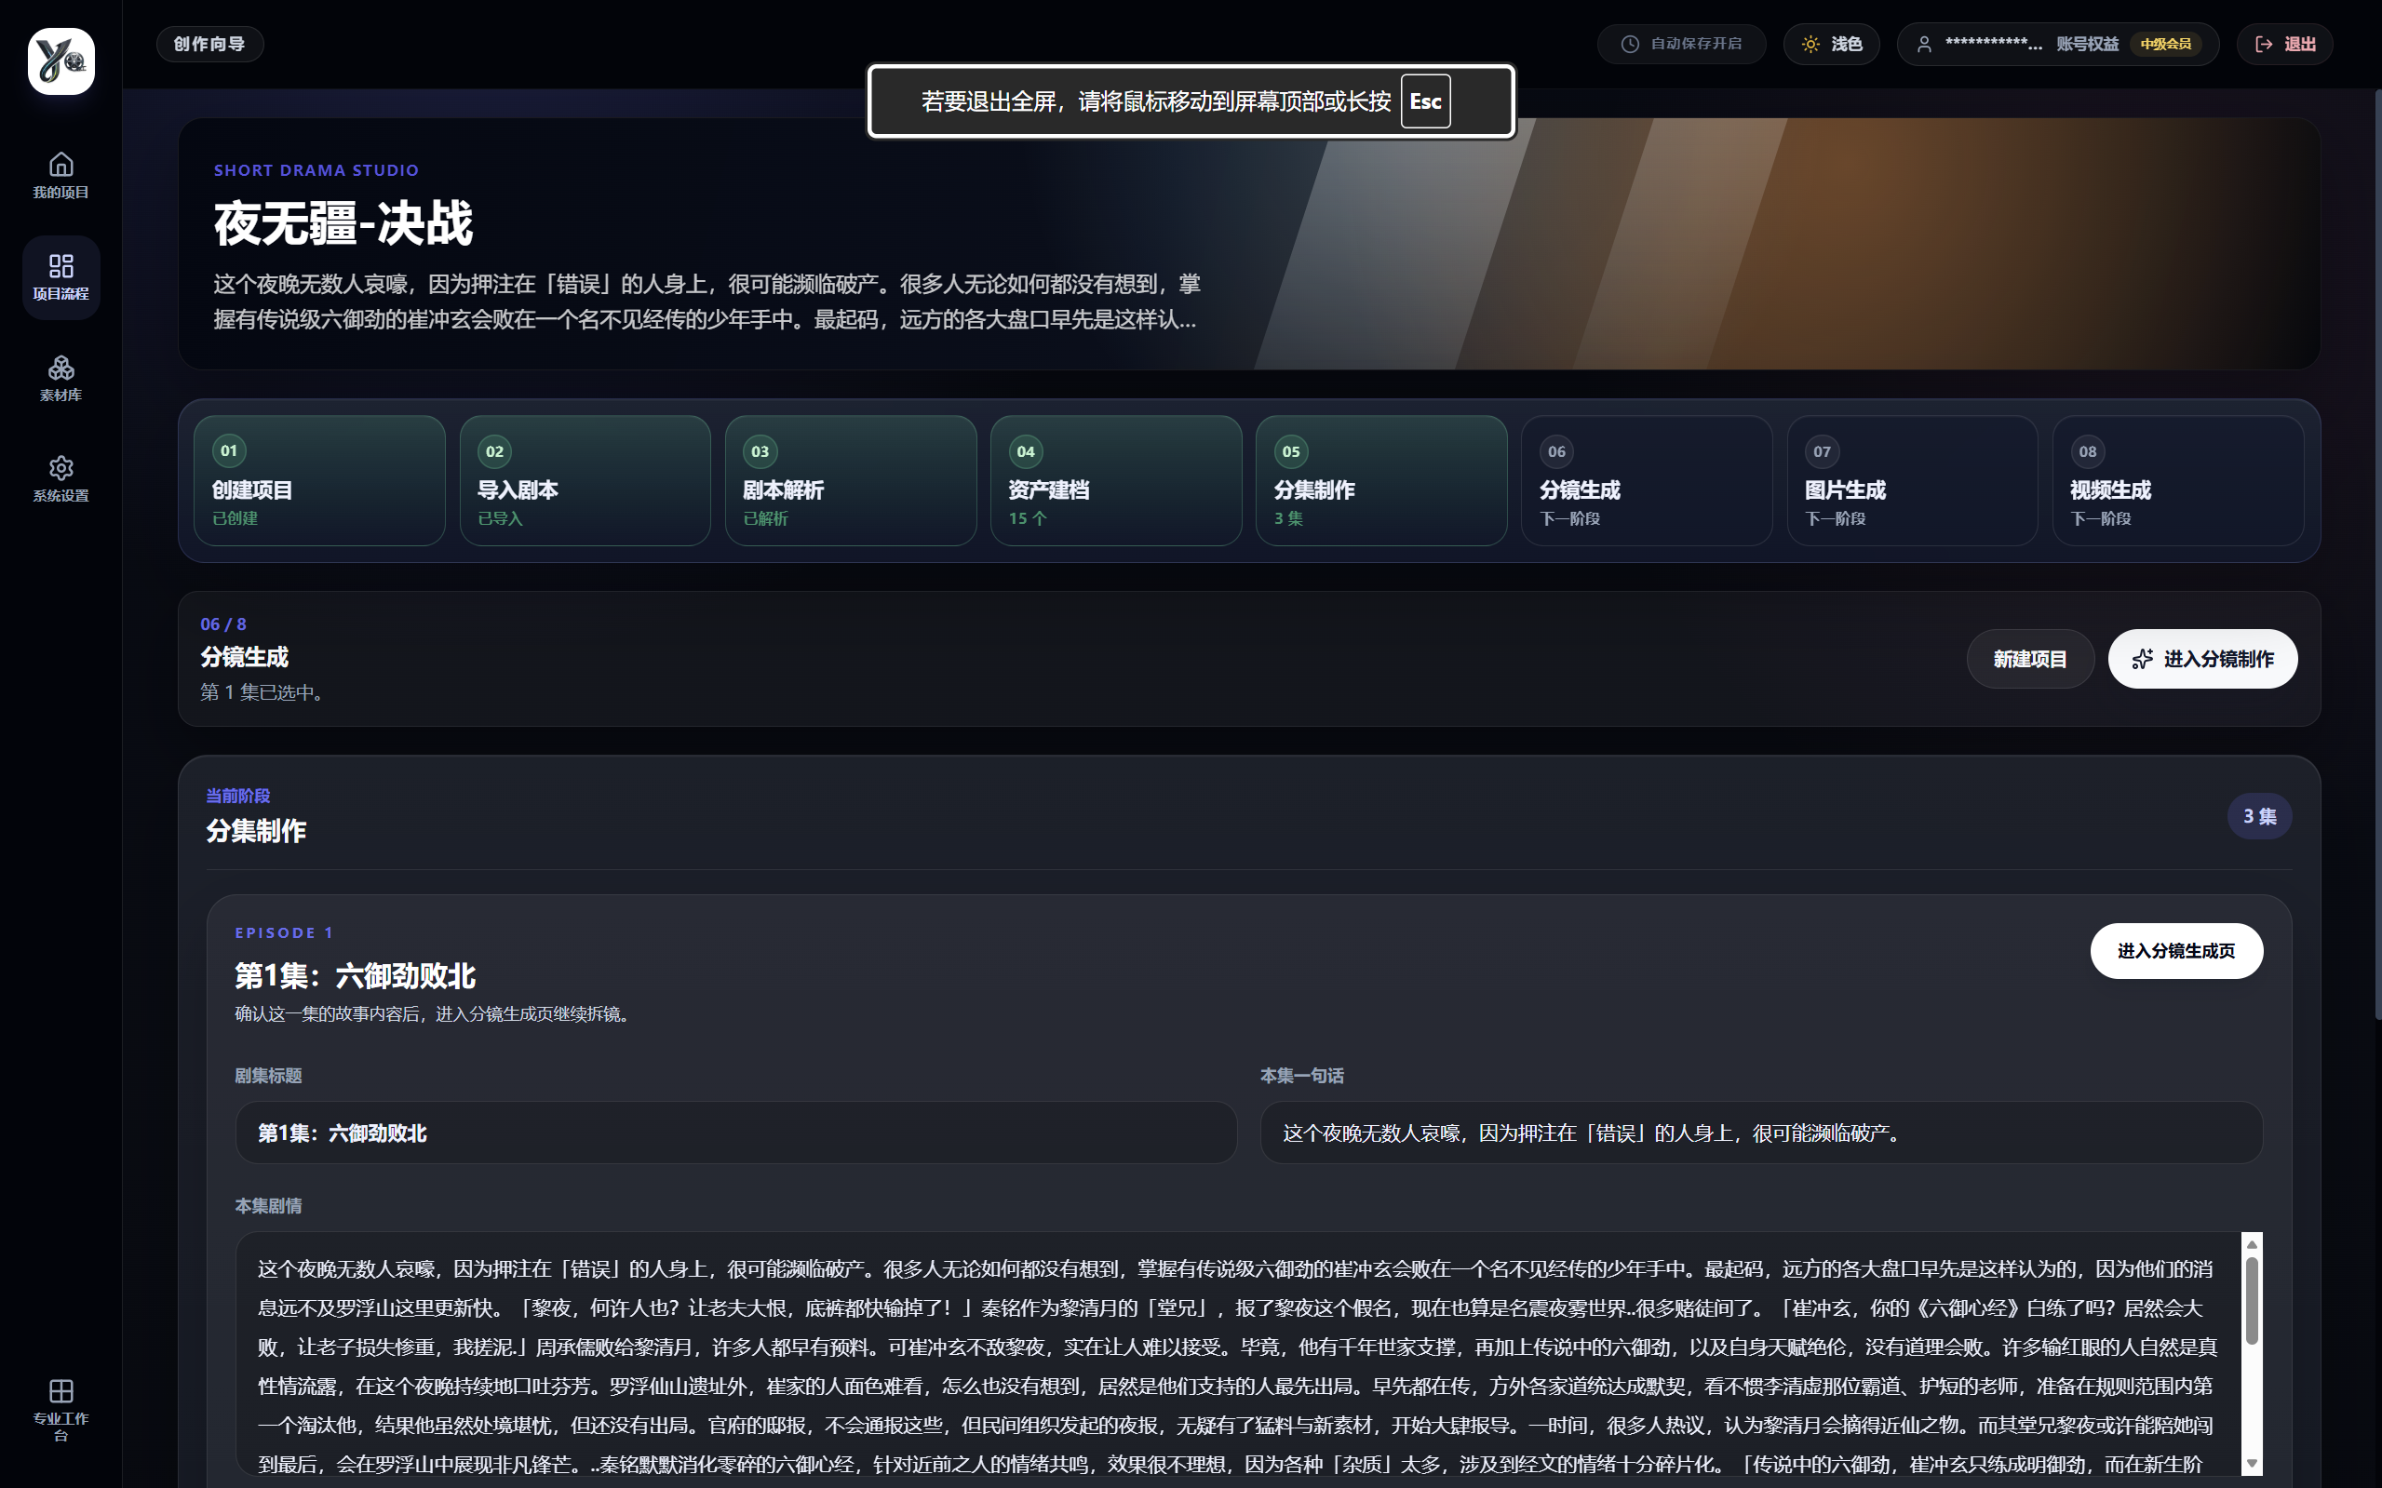Click the Esc key hint in fullscreen notice
The height and width of the screenshot is (1488, 2382).
point(1425,101)
